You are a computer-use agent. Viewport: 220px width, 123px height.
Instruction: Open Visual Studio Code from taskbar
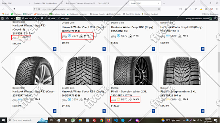point(116,120)
